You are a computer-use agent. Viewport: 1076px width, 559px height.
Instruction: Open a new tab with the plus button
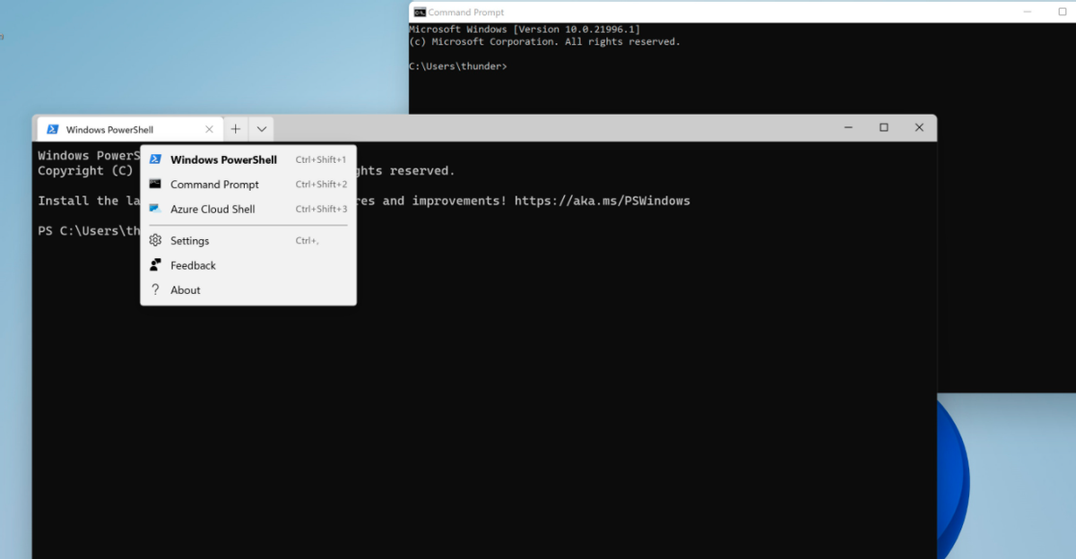[235, 129]
